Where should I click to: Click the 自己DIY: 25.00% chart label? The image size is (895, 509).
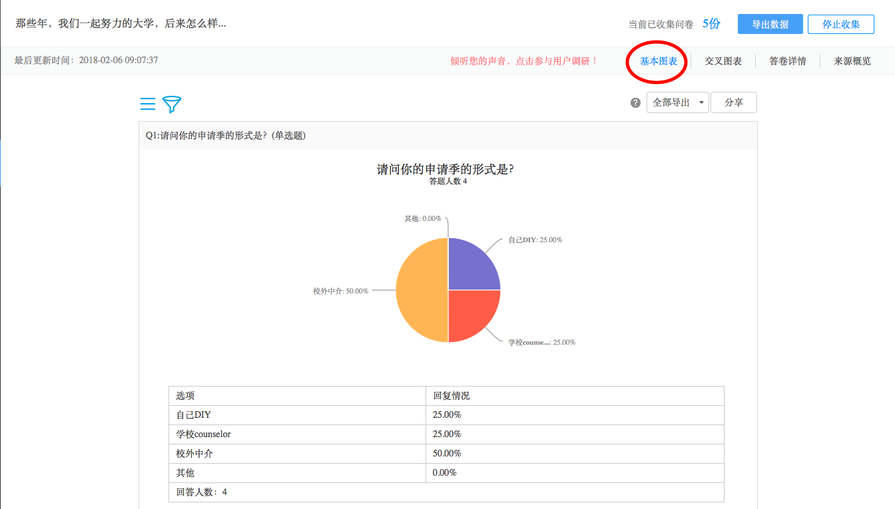pyautogui.click(x=535, y=240)
